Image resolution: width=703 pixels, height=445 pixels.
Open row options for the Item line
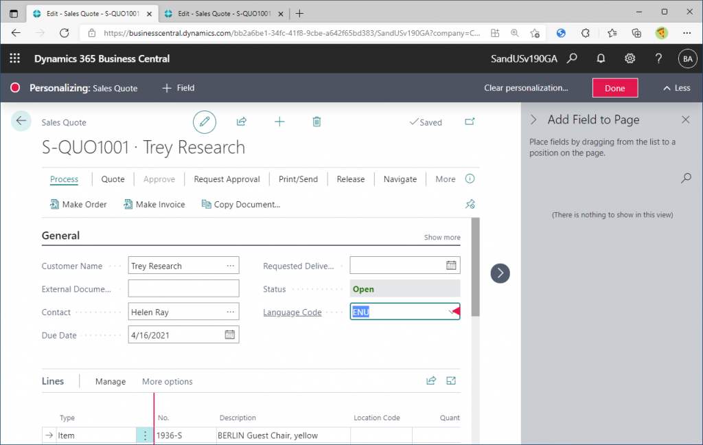[x=145, y=435]
